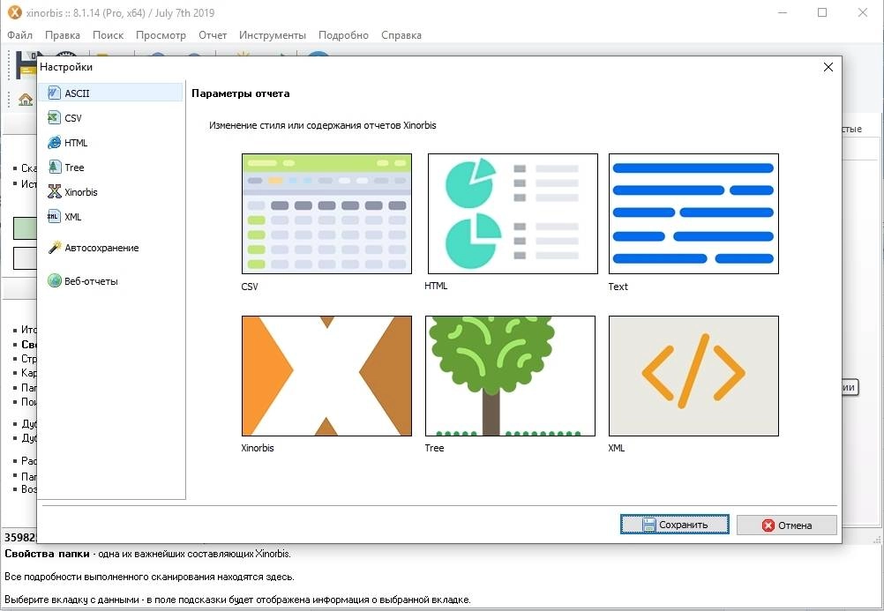This screenshot has height=611, width=884.
Task: Open the XML report code thumbnail
Action: [693, 376]
